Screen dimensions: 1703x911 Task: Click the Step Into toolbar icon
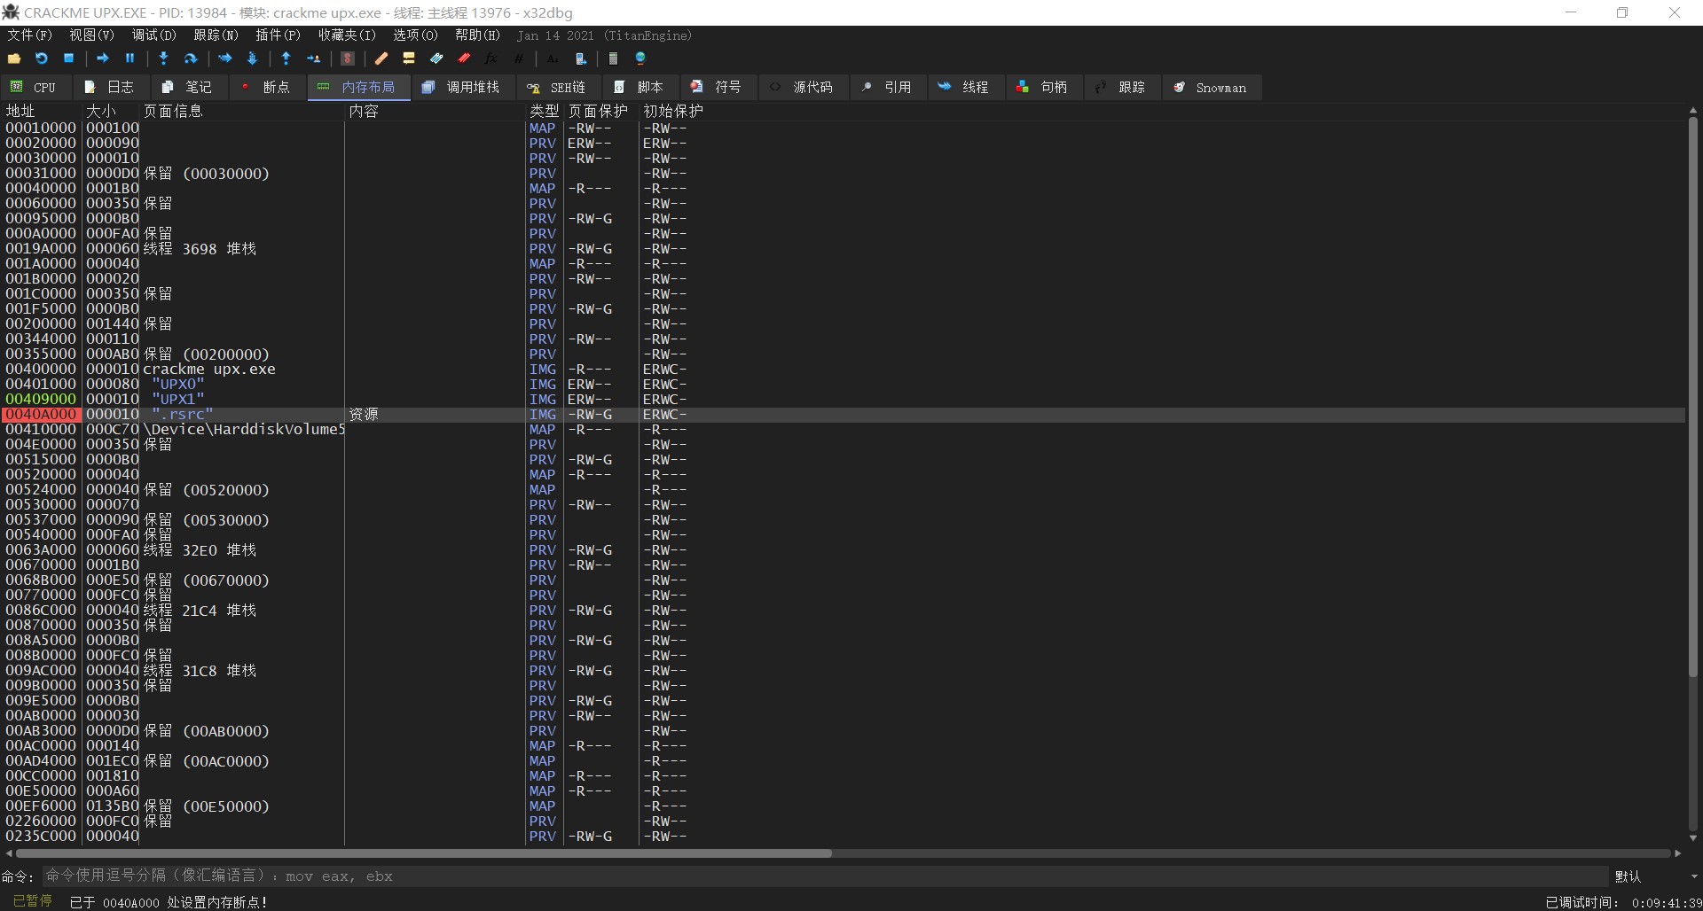pyautogui.click(x=163, y=58)
